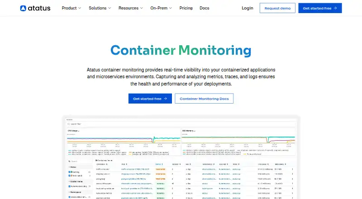Click the kube-state-metrics container name

[x=104, y=193]
